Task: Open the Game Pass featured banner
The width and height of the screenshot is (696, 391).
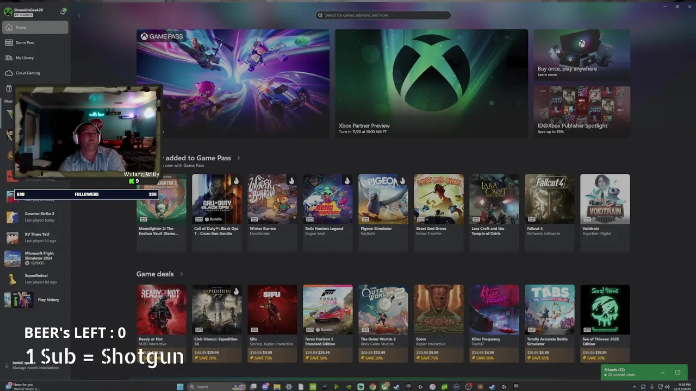Action: [233, 83]
